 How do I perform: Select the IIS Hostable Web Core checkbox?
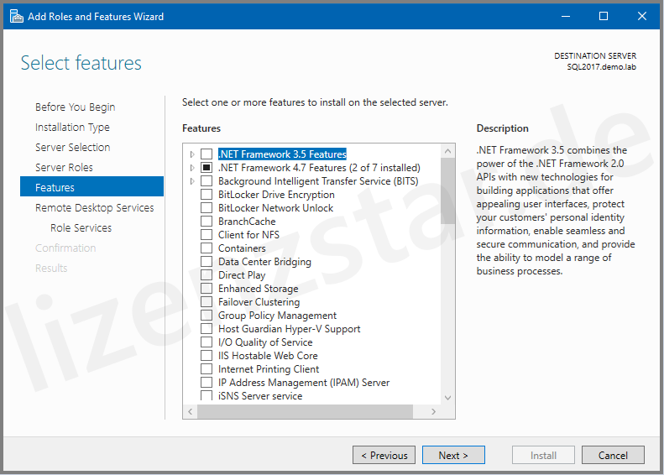point(207,356)
